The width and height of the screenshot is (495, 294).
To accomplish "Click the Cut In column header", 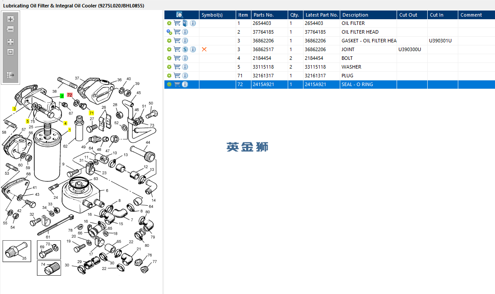I will click(x=443, y=15).
